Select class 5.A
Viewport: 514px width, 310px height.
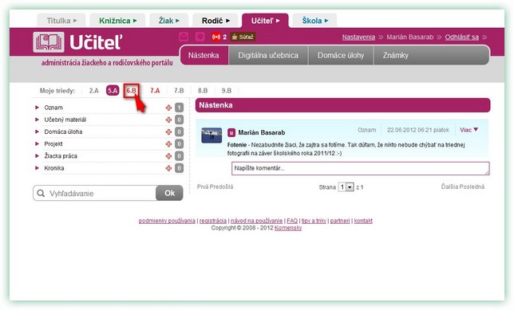[113, 91]
